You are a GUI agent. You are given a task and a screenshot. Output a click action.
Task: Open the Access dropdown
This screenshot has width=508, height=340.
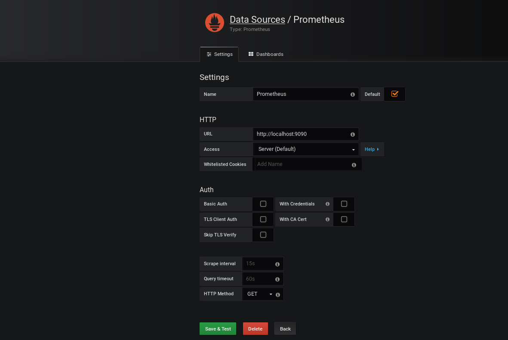[x=305, y=149]
